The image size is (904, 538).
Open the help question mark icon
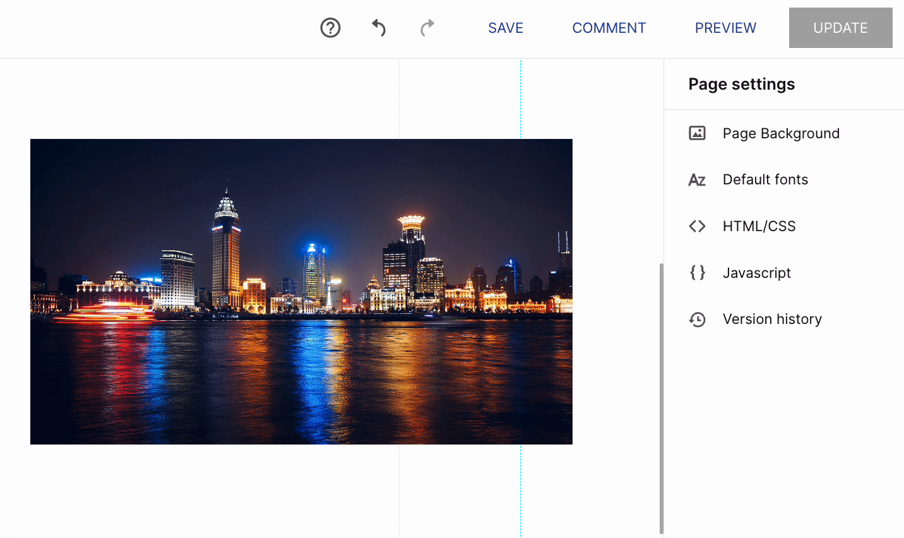tap(330, 28)
